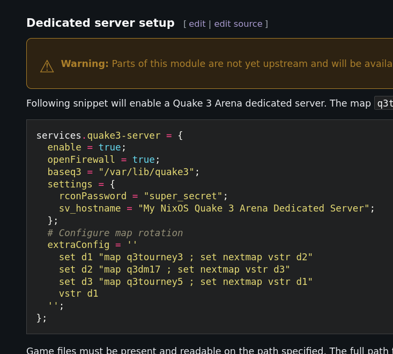Click the 'My NixOS Quake 3 Arena Dedicated Server' string
The width and height of the screenshot is (393, 354).
coord(254,208)
